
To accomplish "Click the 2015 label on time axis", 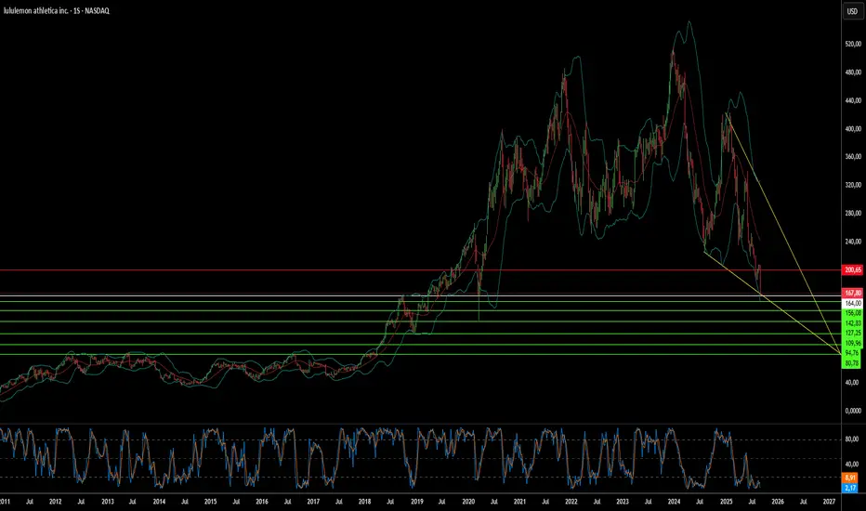I will [210, 502].
